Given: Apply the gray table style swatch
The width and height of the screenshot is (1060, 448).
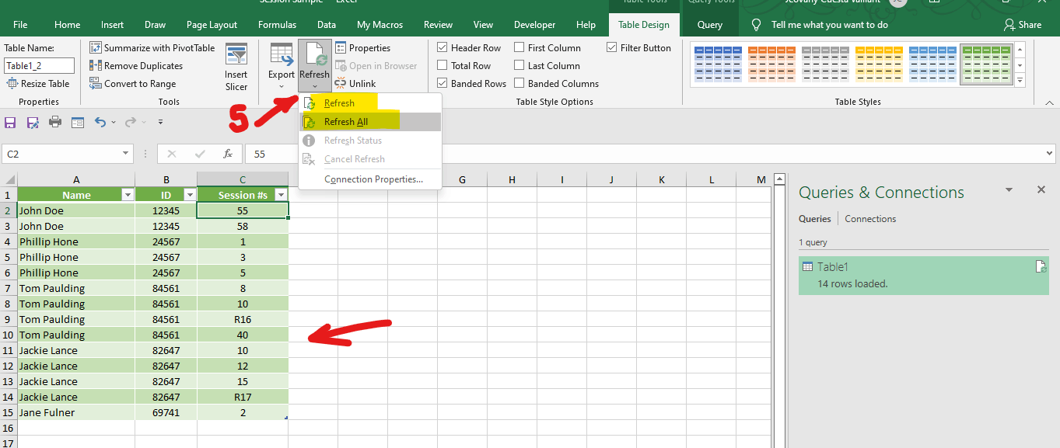Looking at the screenshot, I should tap(824, 65).
